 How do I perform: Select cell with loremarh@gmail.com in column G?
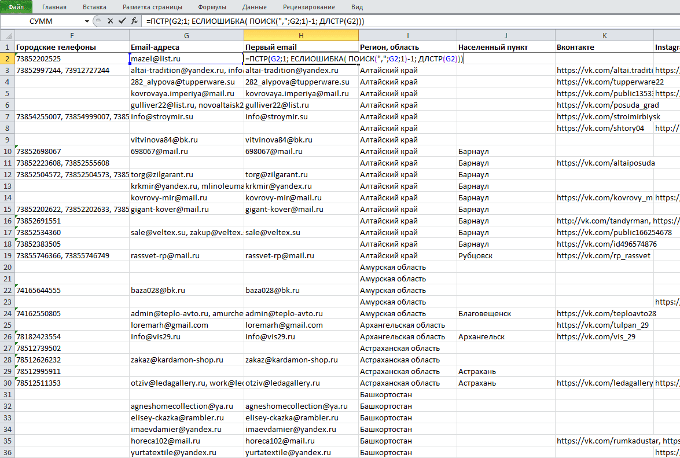(186, 325)
